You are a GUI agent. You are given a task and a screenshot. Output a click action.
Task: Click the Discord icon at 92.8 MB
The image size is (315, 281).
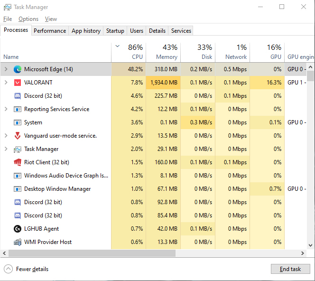coord(18,202)
